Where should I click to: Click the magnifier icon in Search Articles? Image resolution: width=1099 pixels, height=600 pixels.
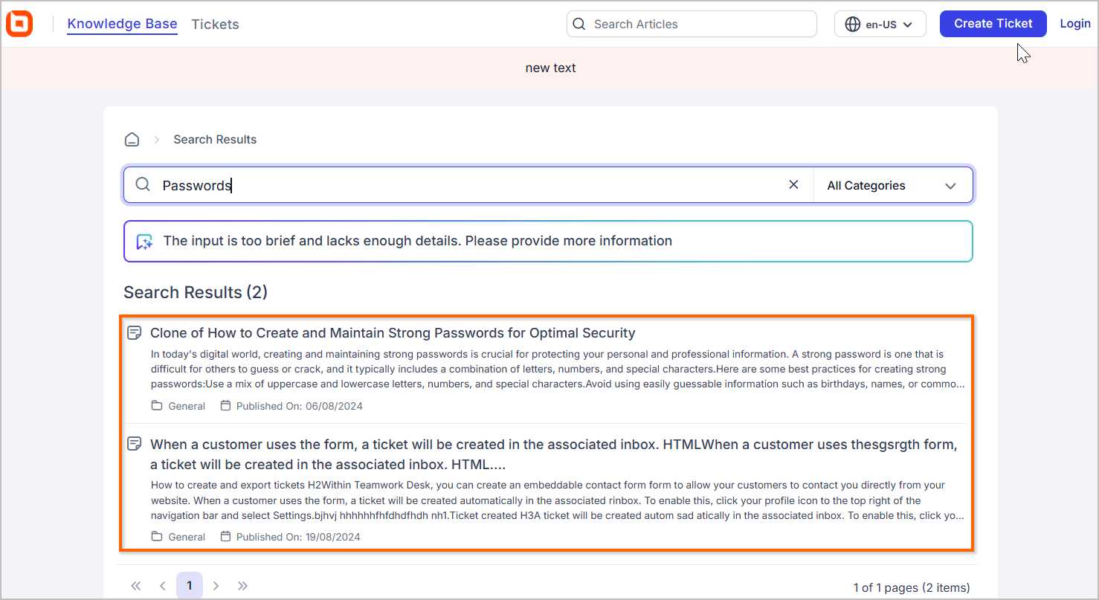click(x=579, y=24)
